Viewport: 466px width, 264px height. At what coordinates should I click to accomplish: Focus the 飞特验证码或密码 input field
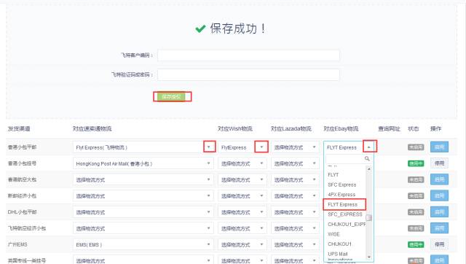[248, 74]
